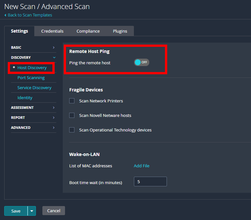Go Back to Scan Templates
The image size is (251, 220).
pyautogui.click(x=28, y=15)
